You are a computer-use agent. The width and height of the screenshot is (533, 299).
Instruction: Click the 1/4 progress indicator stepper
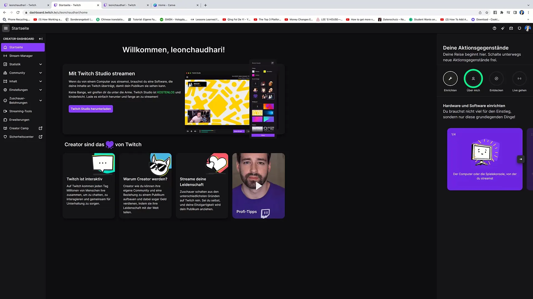pos(454,134)
